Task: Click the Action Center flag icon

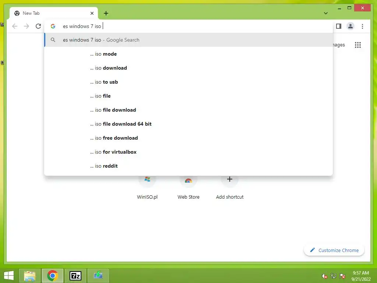Action: [342, 276]
